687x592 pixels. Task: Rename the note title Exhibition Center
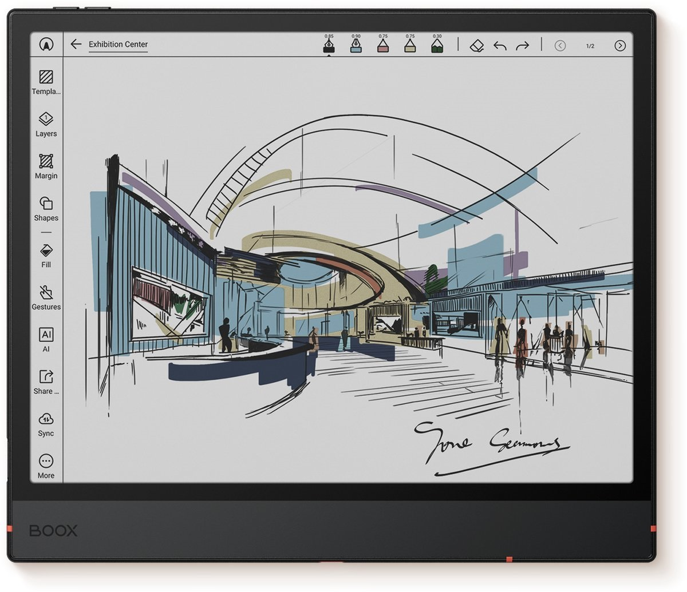[x=118, y=44]
